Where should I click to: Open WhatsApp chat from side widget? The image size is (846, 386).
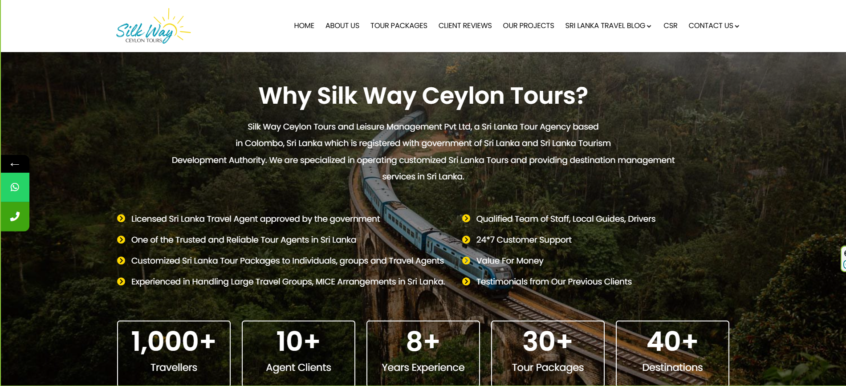[15, 187]
